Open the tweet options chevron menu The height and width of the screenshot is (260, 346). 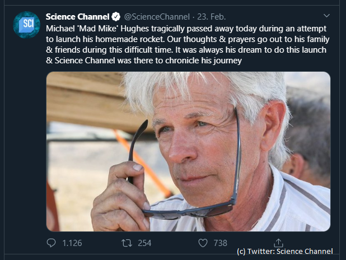coord(326,16)
